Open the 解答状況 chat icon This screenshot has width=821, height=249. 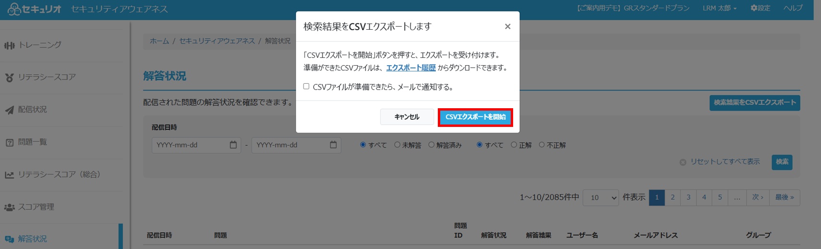pyautogui.click(x=10, y=239)
